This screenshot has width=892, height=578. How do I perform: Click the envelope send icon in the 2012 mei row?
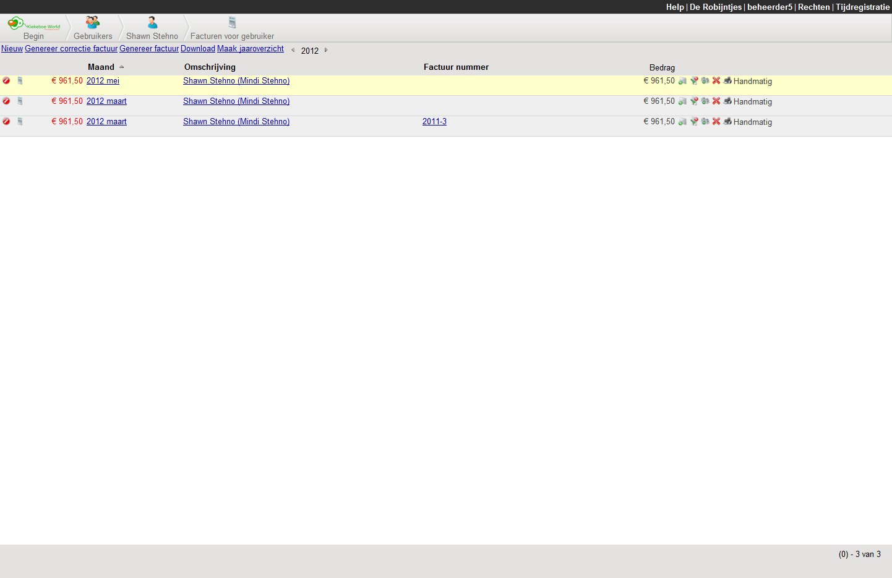[x=682, y=81]
